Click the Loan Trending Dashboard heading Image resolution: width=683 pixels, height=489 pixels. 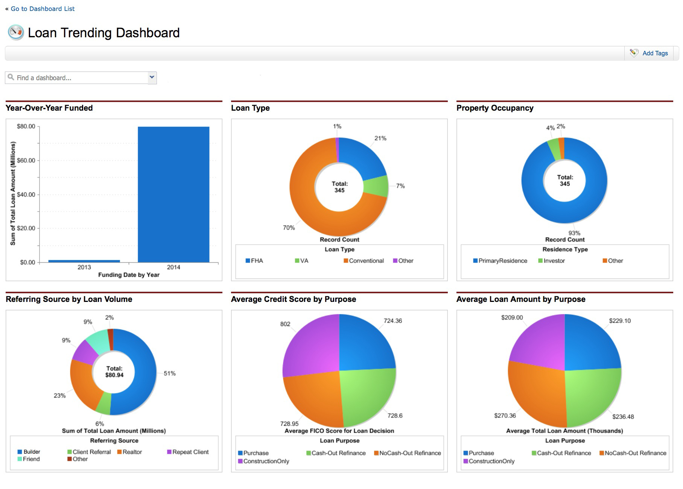tap(104, 33)
